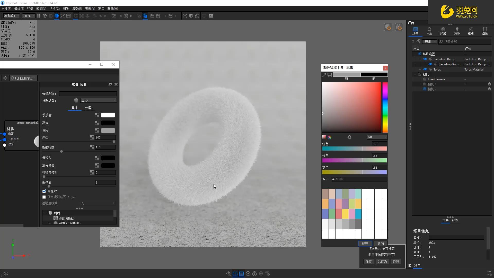Enable 使用漫射贴图 Alpha checkbox
This screenshot has width=494, height=278.
(x=44, y=197)
